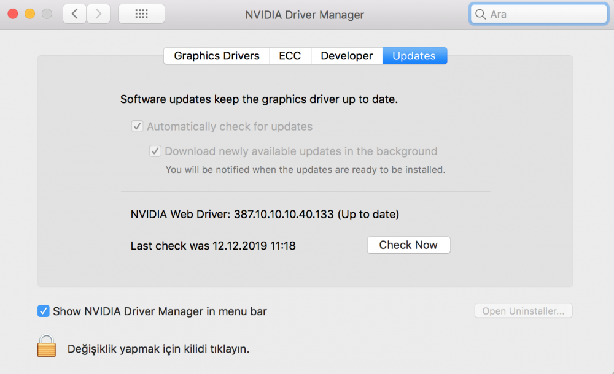Close the window with the red button
This screenshot has width=614, height=374.
[13, 14]
